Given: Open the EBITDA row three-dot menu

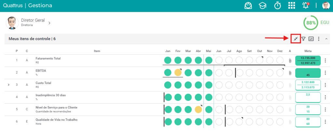Looking at the screenshot, I should pyautogui.click(x=325, y=73).
